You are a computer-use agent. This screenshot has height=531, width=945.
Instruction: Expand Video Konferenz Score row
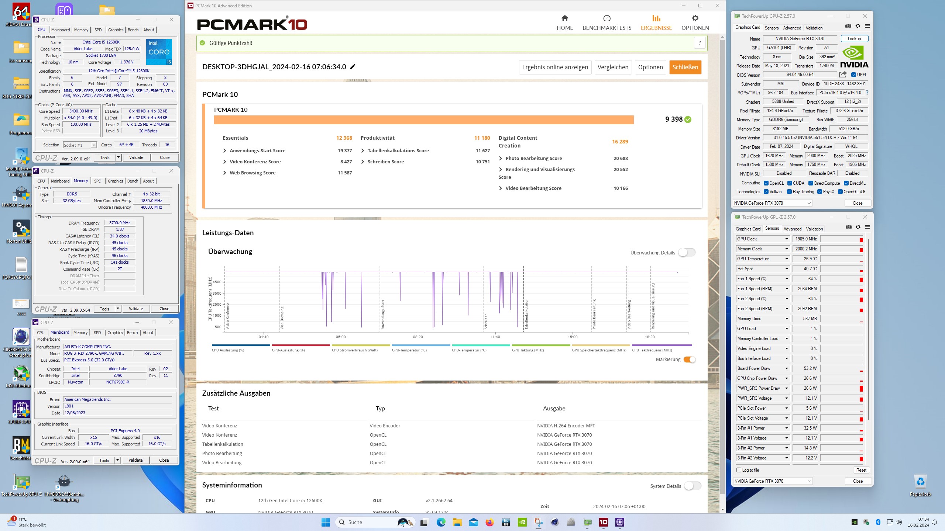click(x=287, y=162)
